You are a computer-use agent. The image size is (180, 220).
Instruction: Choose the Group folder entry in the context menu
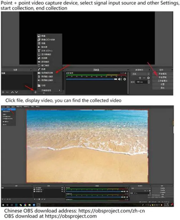coord(43,85)
